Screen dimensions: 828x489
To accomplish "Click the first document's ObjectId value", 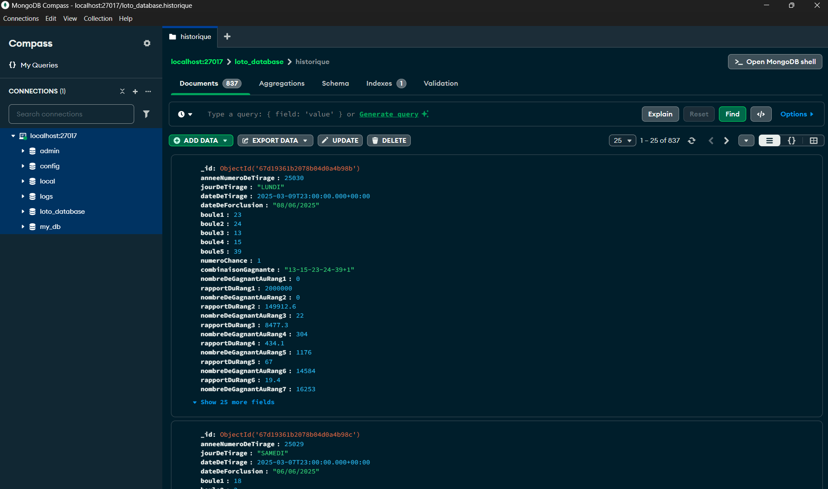I will [x=290, y=168].
